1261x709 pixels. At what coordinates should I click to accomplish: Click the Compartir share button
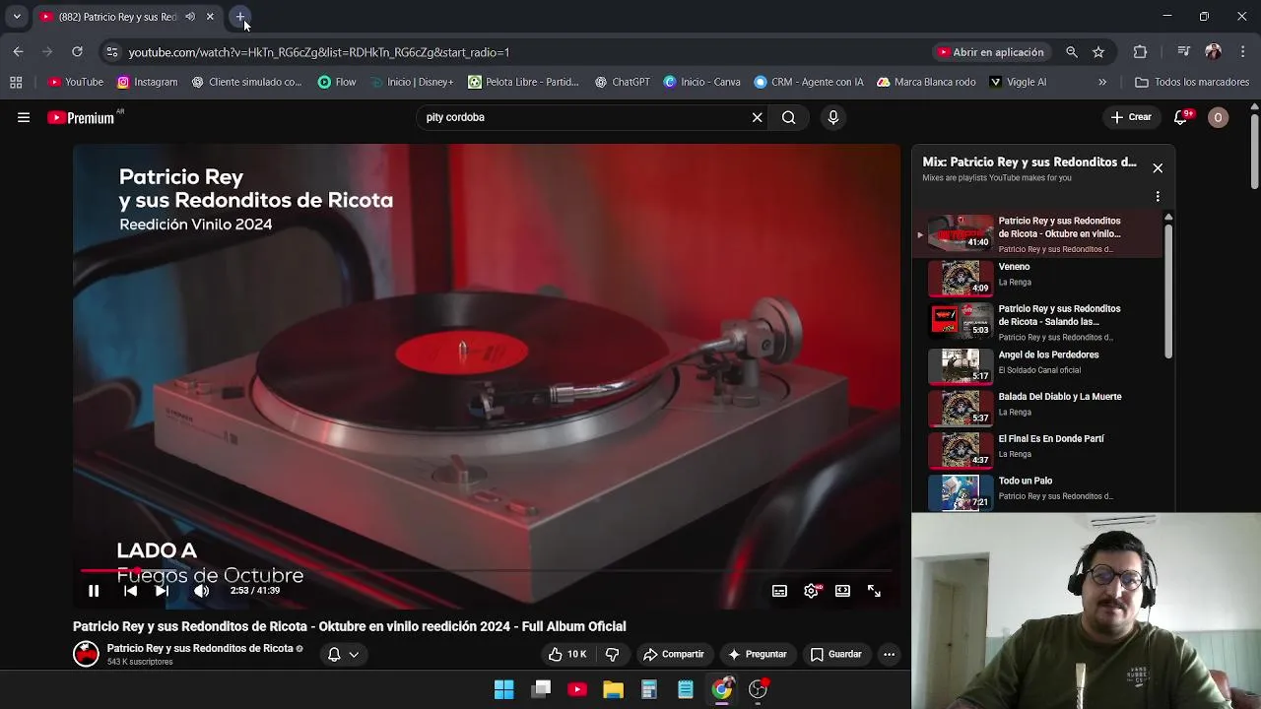pos(674,654)
